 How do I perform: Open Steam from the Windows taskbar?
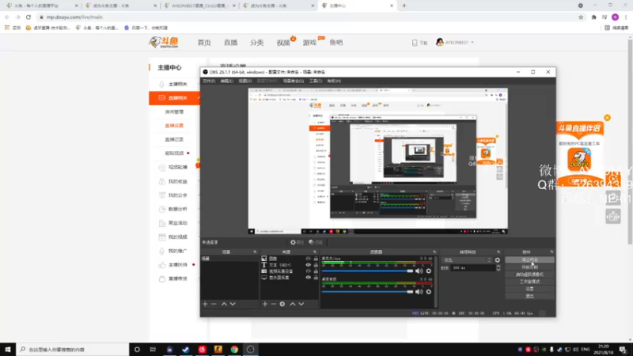[186, 349]
